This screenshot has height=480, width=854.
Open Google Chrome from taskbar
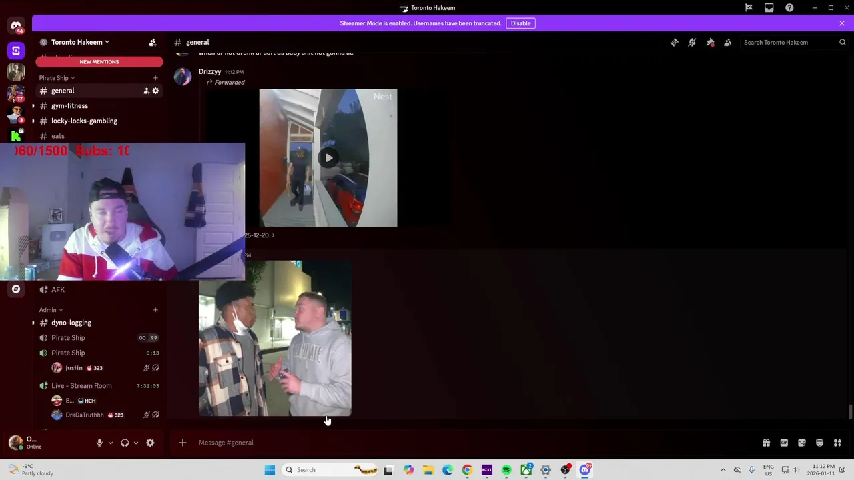[467, 470]
